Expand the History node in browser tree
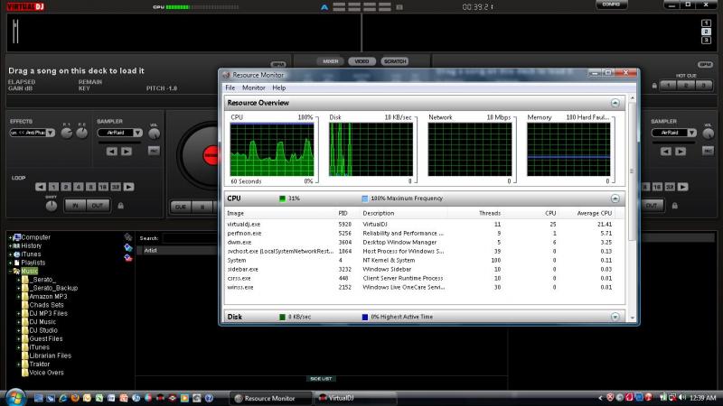723x406 pixels. point(10,246)
